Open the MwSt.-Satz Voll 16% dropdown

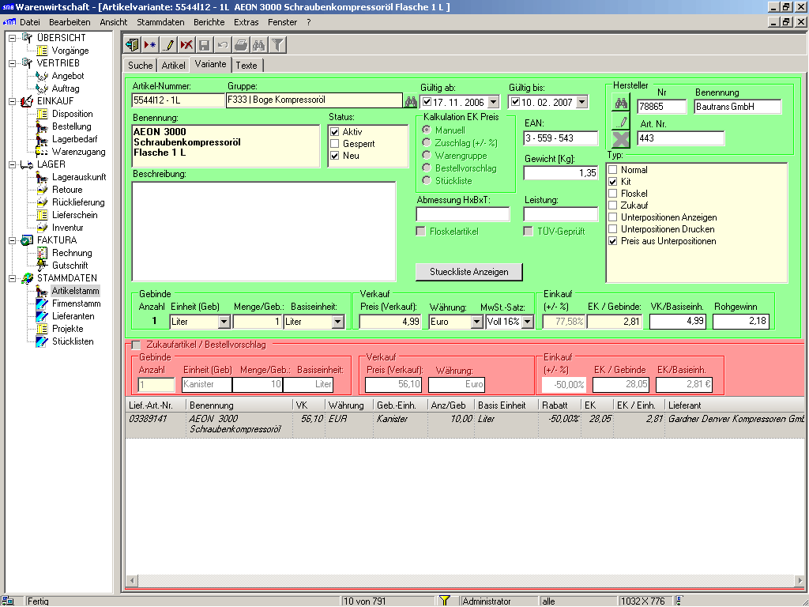pos(527,322)
